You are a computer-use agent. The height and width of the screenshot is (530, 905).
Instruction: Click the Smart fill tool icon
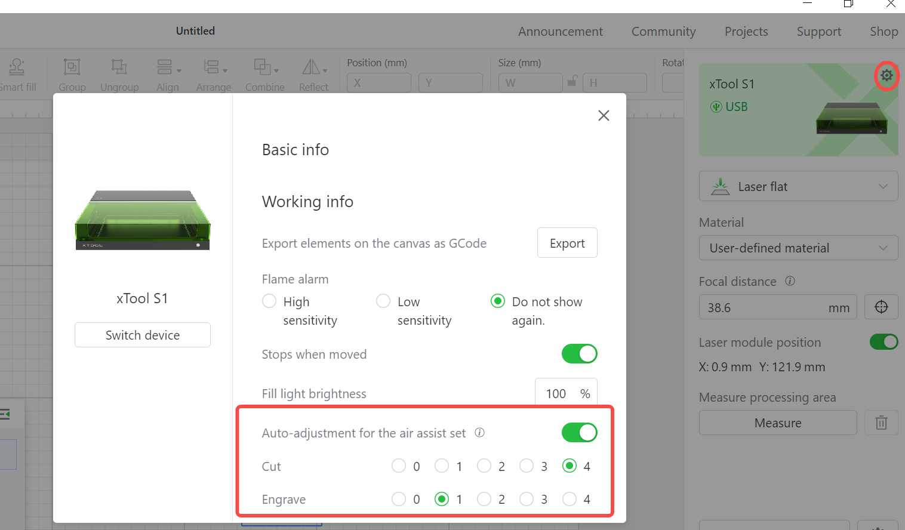[17, 67]
